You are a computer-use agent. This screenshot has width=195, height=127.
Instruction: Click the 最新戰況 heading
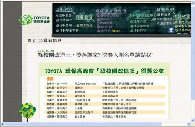pos(165,9)
